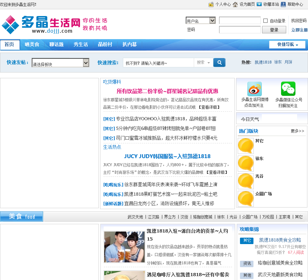Click the 美食 food section header
The image size is (308, 280).
[x=21, y=216]
